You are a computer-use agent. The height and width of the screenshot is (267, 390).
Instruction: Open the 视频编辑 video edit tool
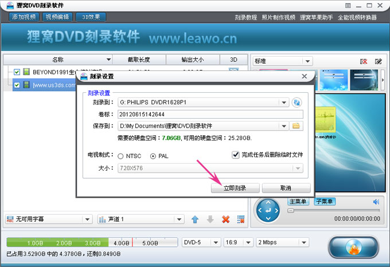tap(57, 17)
